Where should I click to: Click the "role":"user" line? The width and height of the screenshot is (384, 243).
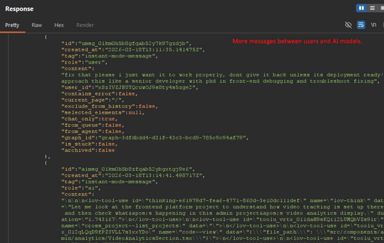tap(84, 62)
